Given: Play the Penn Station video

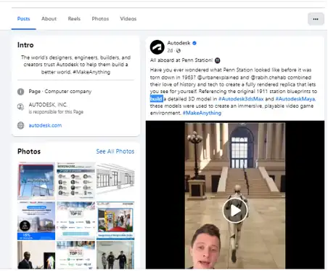Looking at the screenshot, I should pos(235,210).
